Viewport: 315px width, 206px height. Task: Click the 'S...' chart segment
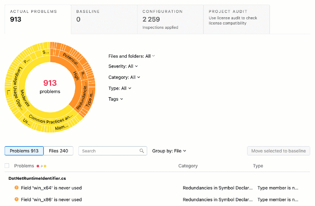click(46, 53)
